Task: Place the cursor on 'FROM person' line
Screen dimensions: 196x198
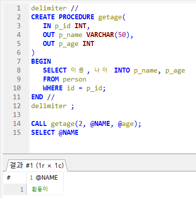Action: 65,79
